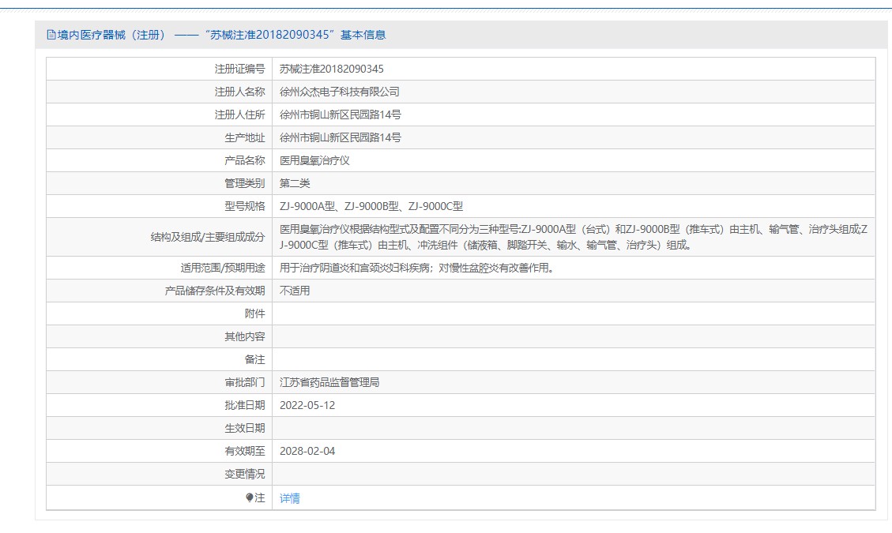Click the 变更情况 row label
892x533 pixels.
click(x=244, y=474)
